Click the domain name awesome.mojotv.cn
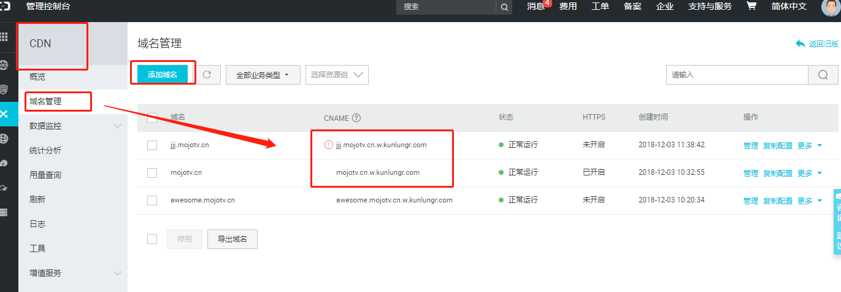This screenshot has width=841, height=292. click(202, 200)
